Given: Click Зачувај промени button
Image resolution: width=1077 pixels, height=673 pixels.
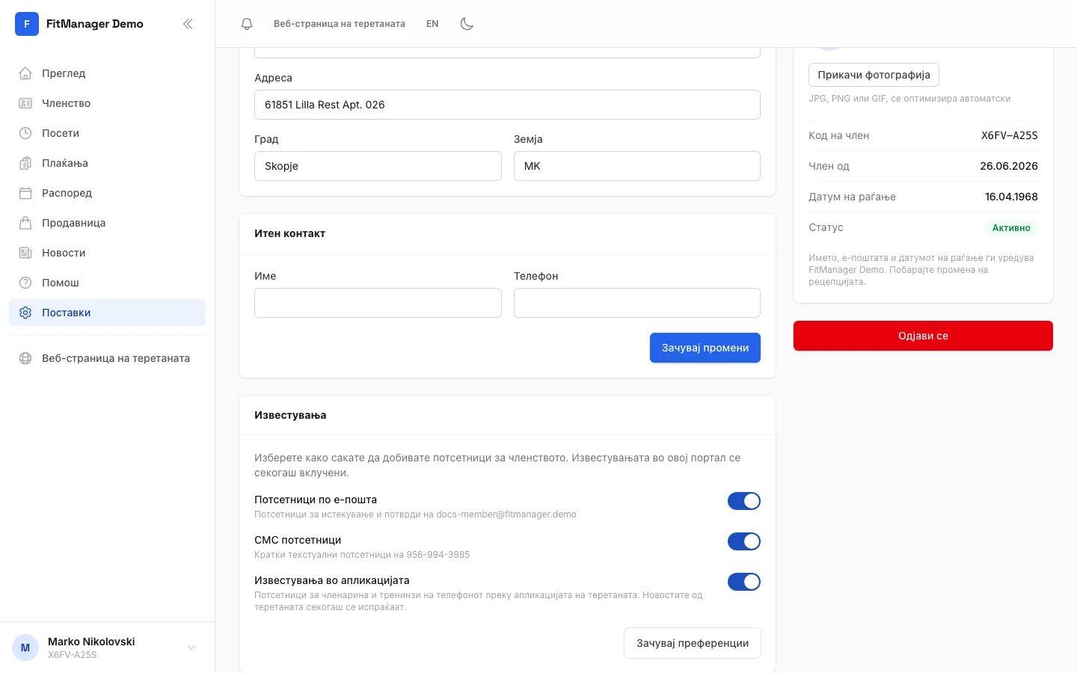Looking at the screenshot, I should (x=705, y=348).
